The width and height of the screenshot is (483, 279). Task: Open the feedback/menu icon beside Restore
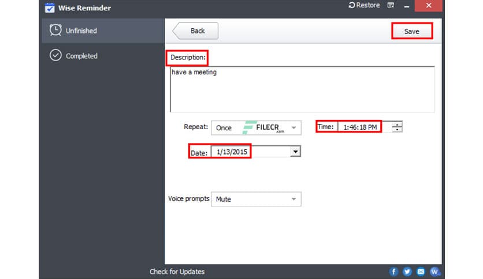(391, 5)
